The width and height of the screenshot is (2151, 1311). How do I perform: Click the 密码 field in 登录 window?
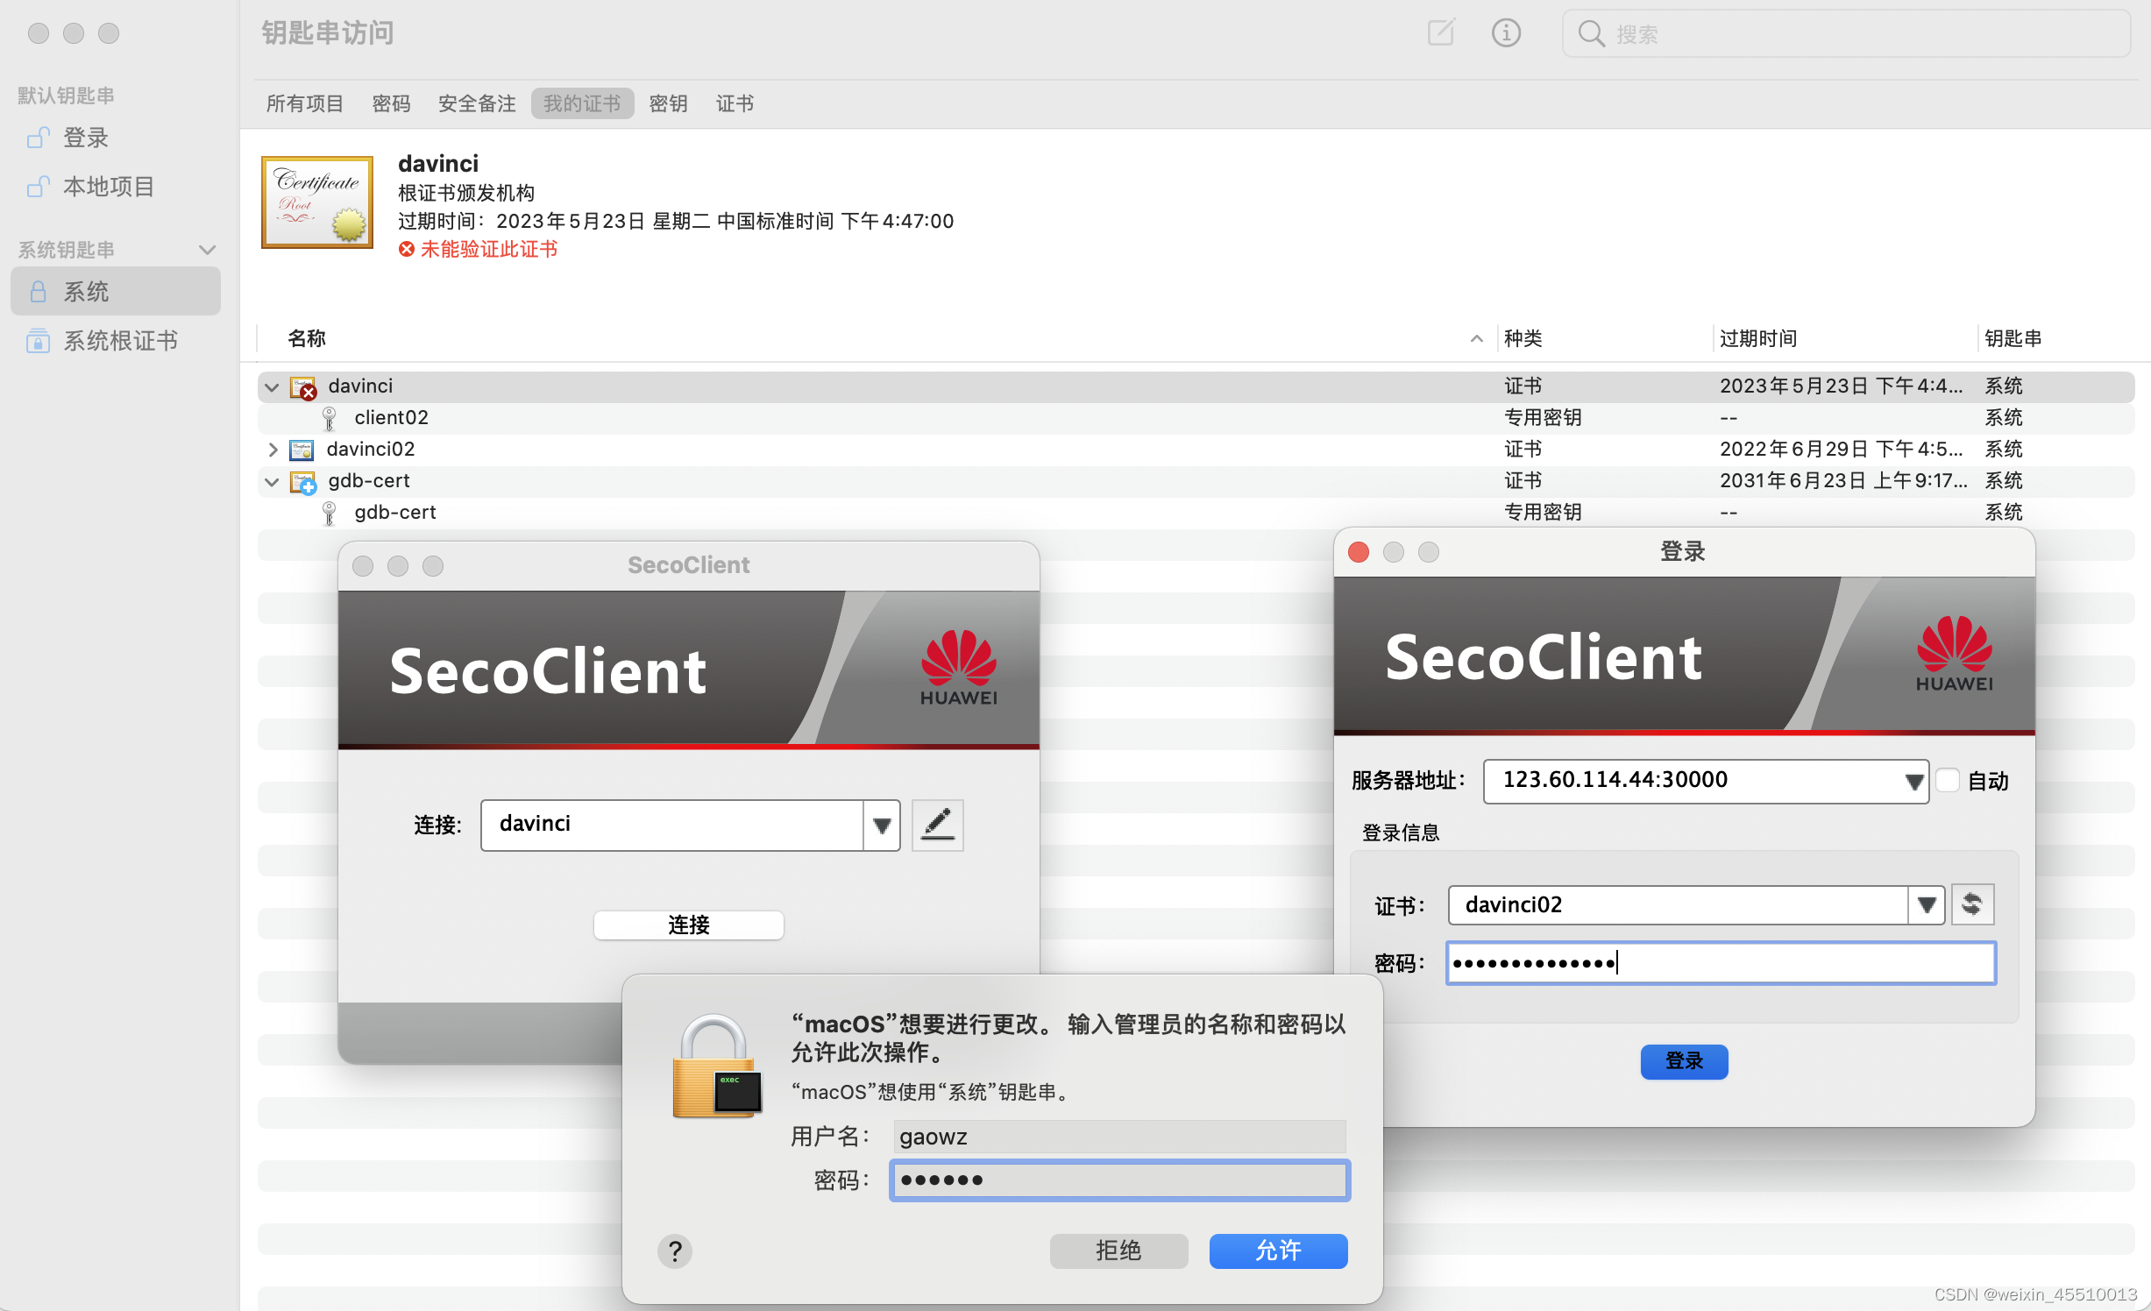[x=1722, y=963]
